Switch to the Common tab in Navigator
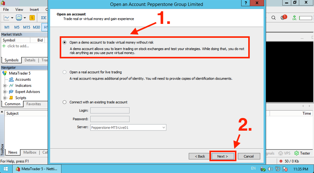Image resolution: width=314 pixels, height=173 pixels. (12, 104)
